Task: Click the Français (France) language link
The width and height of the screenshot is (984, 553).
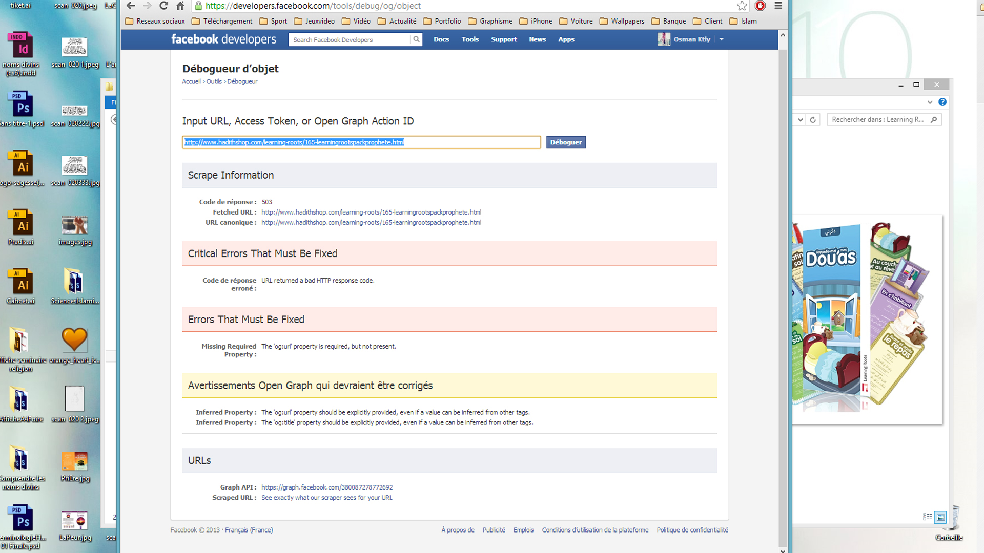Action: pos(249,530)
